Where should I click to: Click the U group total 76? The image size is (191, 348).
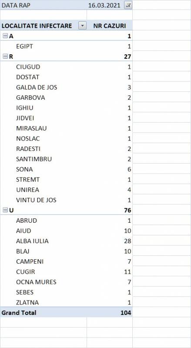(x=128, y=210)
